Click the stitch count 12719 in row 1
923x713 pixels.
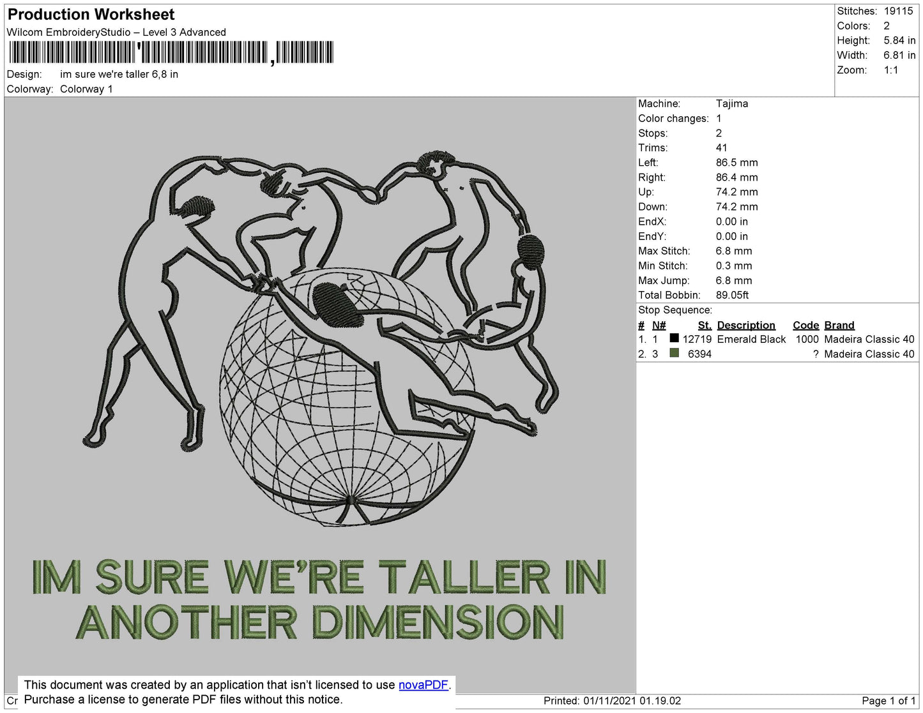click(x=697, y=339)
